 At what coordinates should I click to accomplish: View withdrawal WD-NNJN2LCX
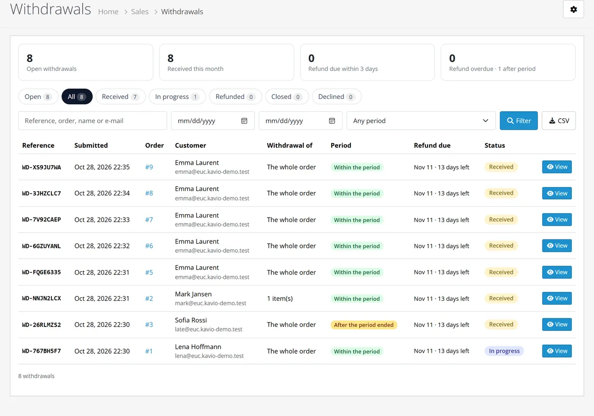coord(557,298)
